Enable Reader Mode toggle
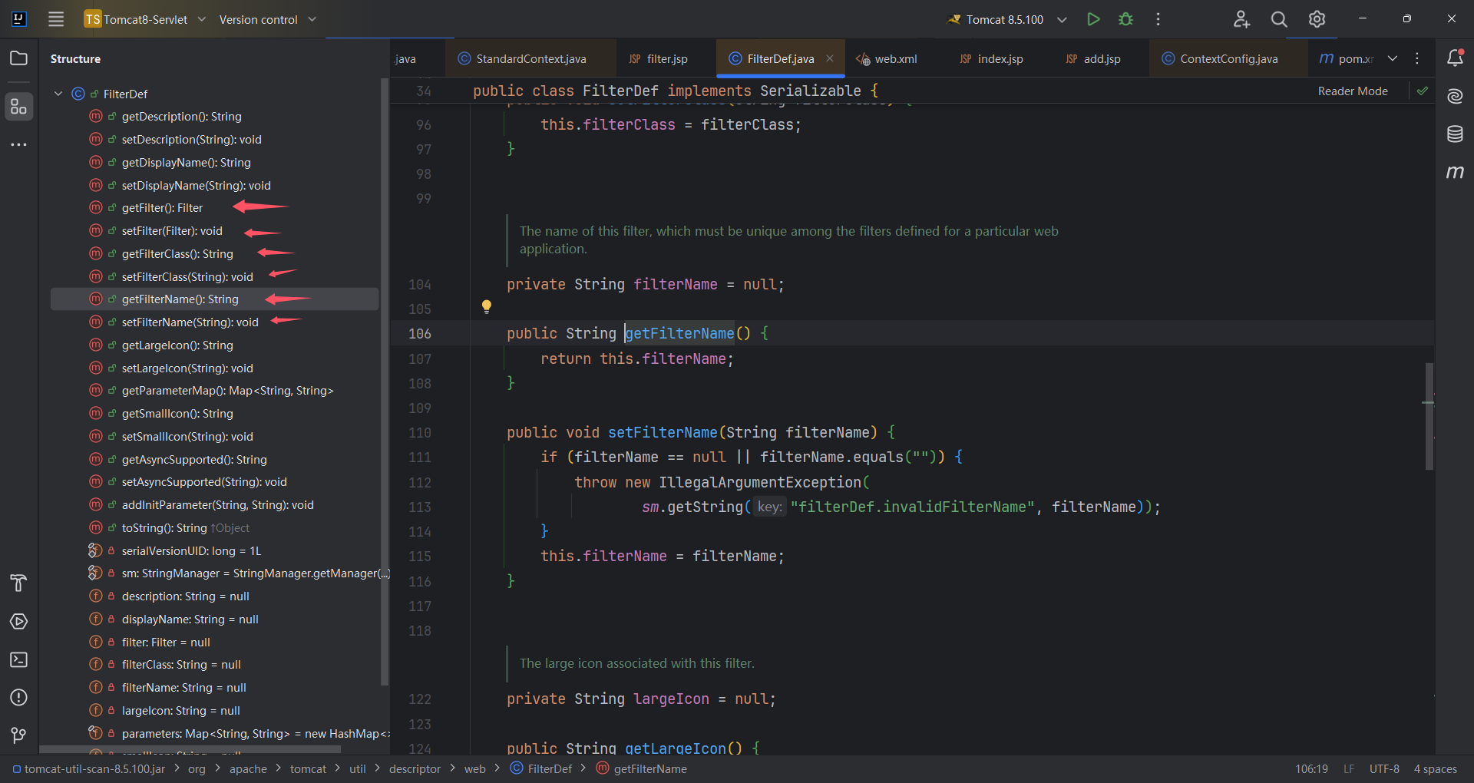The width and height of the screenshot is (1474, 783). tap(1353, 91)
